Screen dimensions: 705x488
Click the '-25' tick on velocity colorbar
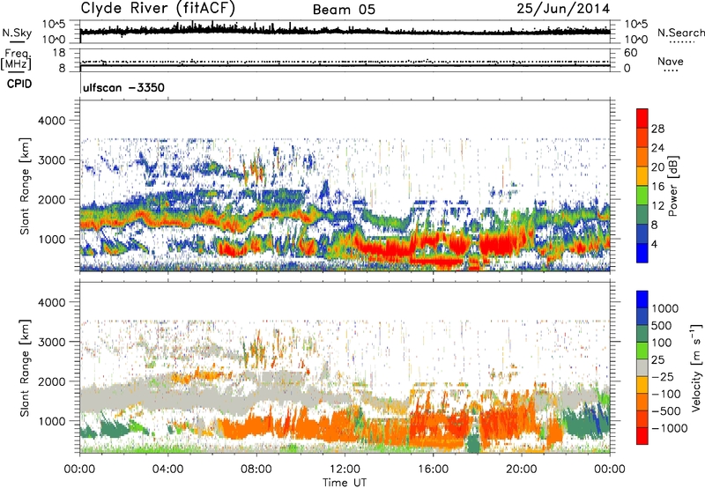[663, 376]
